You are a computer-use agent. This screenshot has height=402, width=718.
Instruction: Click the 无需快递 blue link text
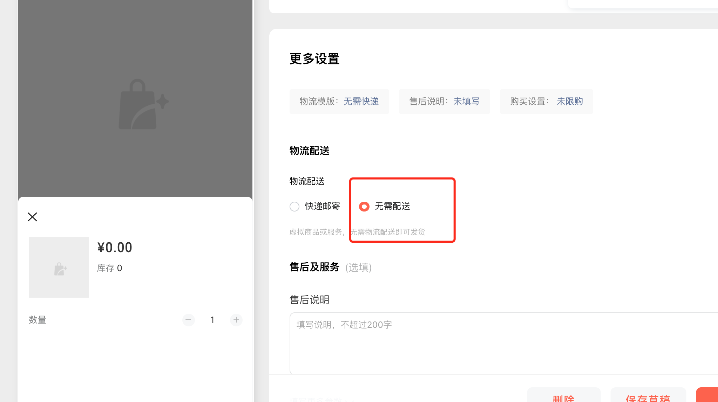361,102
